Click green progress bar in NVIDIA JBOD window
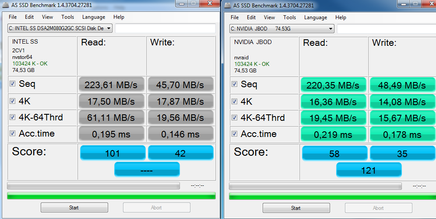436x219 pixels. (332, 196)
